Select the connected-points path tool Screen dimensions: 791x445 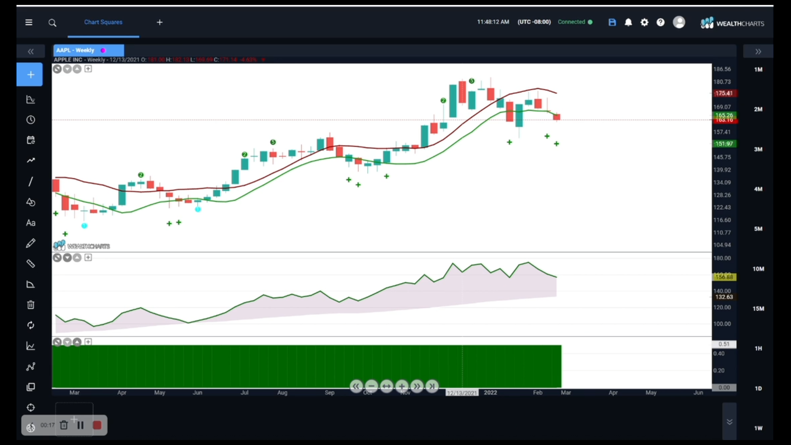click(30, 367)
